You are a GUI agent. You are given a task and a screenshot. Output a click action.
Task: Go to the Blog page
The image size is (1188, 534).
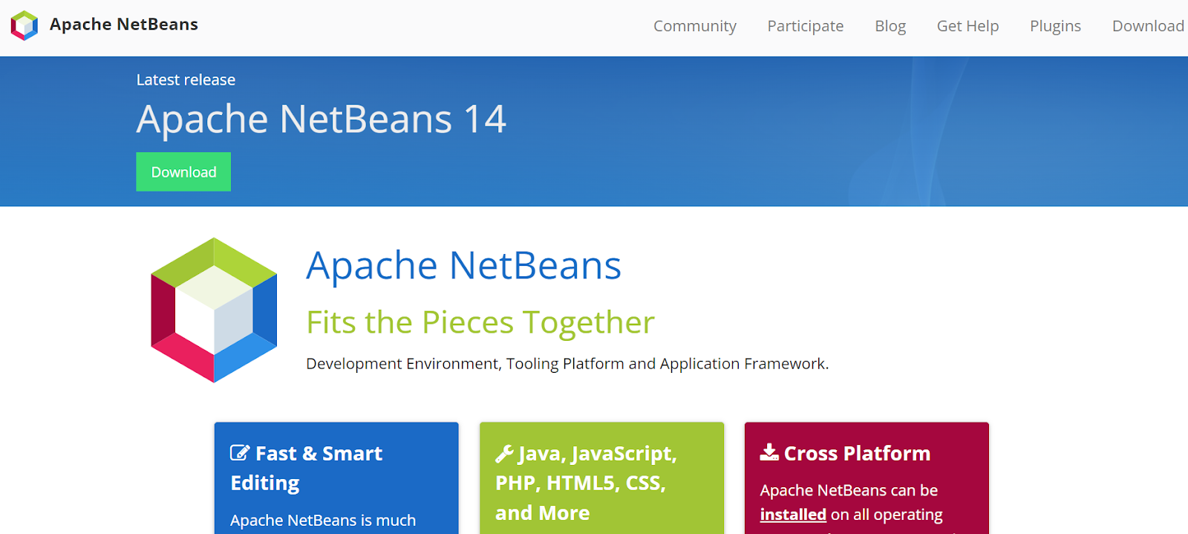tap(890, 26)
